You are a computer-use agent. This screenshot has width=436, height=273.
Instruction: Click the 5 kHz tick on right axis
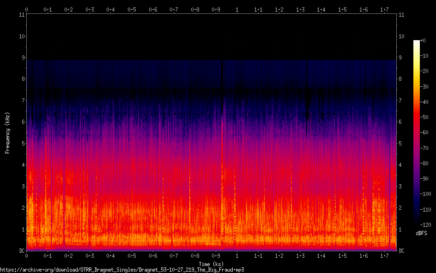400,144
